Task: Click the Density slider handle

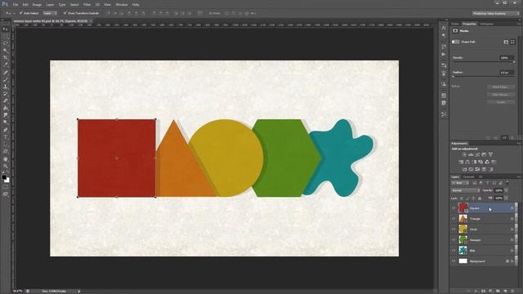Action: pos(514,62)
